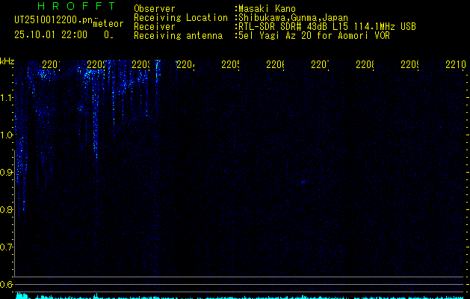470x299 pixels.
Task: Click the 2207 time marker
Action: (320, 64)
